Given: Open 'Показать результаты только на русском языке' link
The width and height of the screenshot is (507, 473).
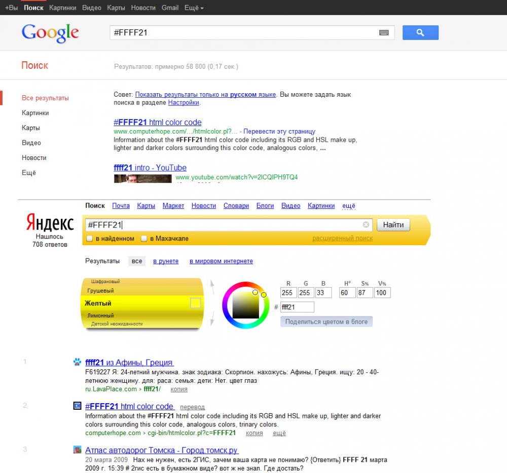Looking at the screenshot, I should pyautogui.click(x=205, y=95).
